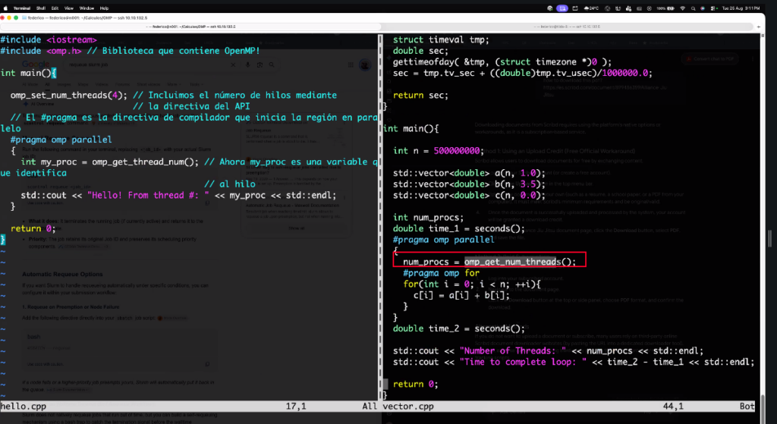
Task: Click the vector a(n, 1.0) declaration
Action: point(469,173)
